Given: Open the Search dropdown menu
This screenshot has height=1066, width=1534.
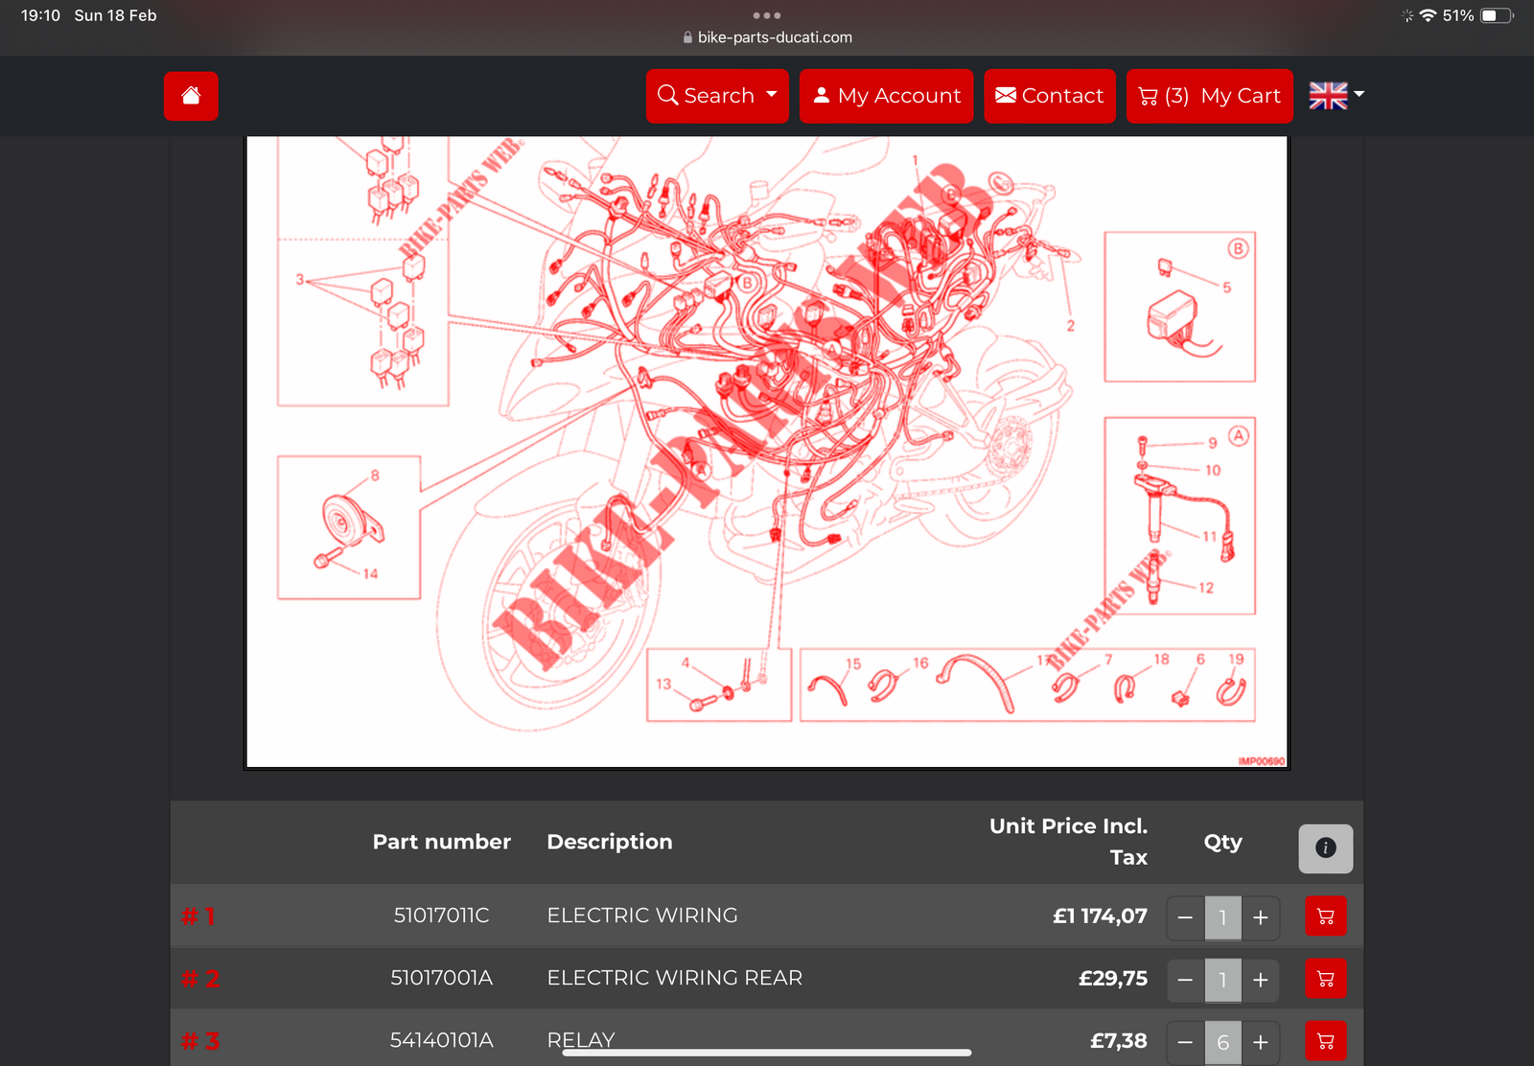Looking at the screenshot, I should pos(717,96).
